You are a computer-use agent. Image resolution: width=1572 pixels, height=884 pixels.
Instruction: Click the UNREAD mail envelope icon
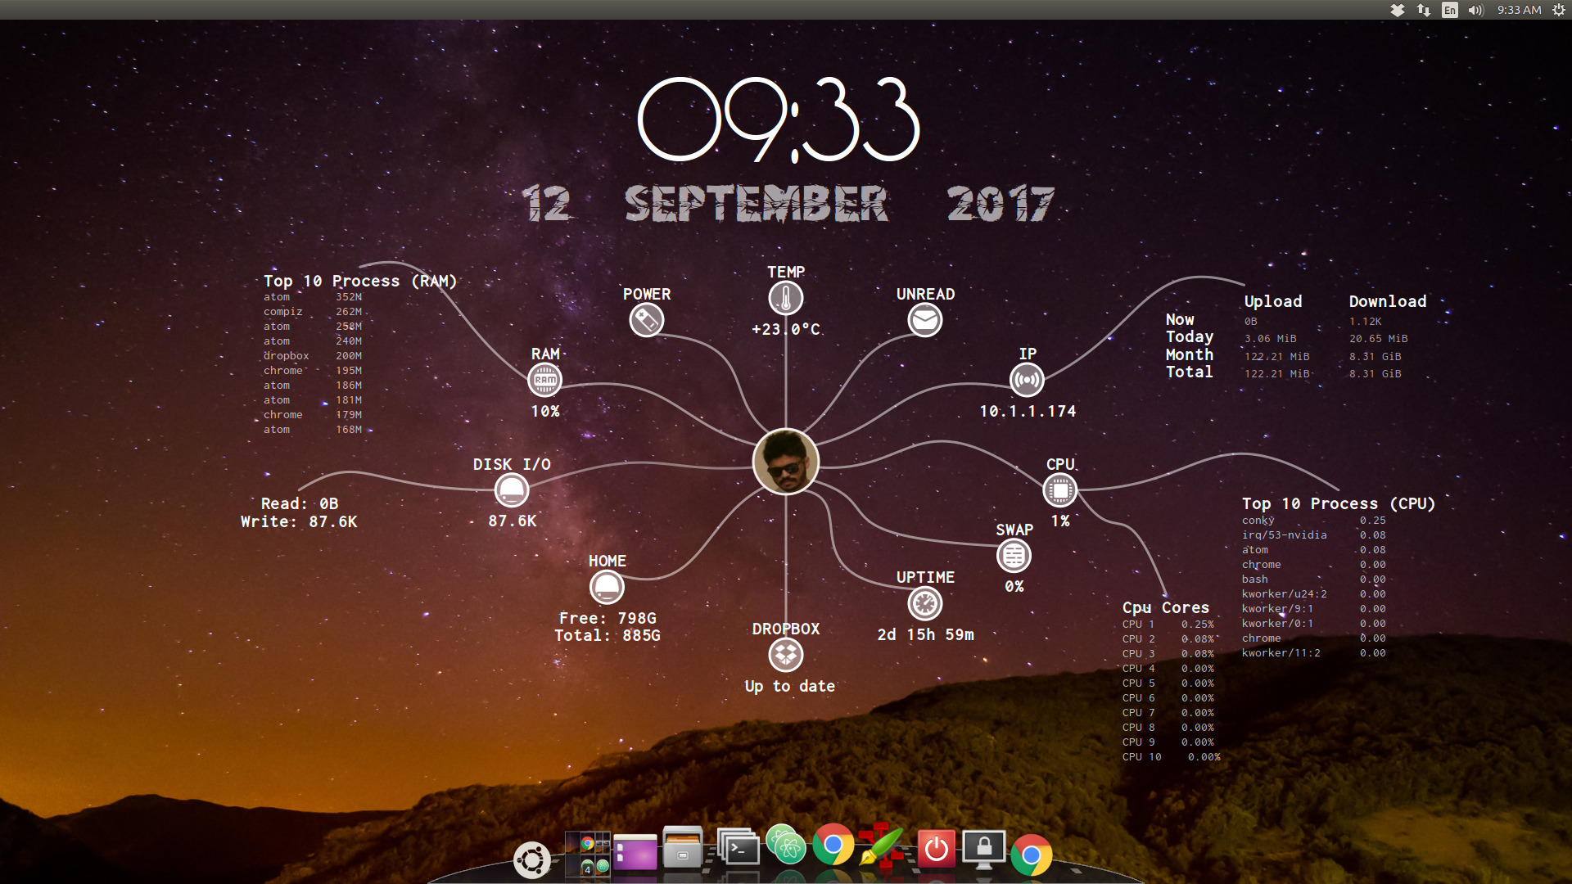[924, 320]
